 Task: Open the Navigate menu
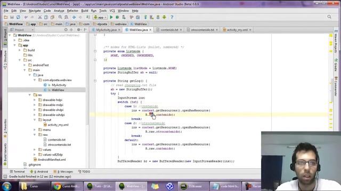[x=35, y=11]
